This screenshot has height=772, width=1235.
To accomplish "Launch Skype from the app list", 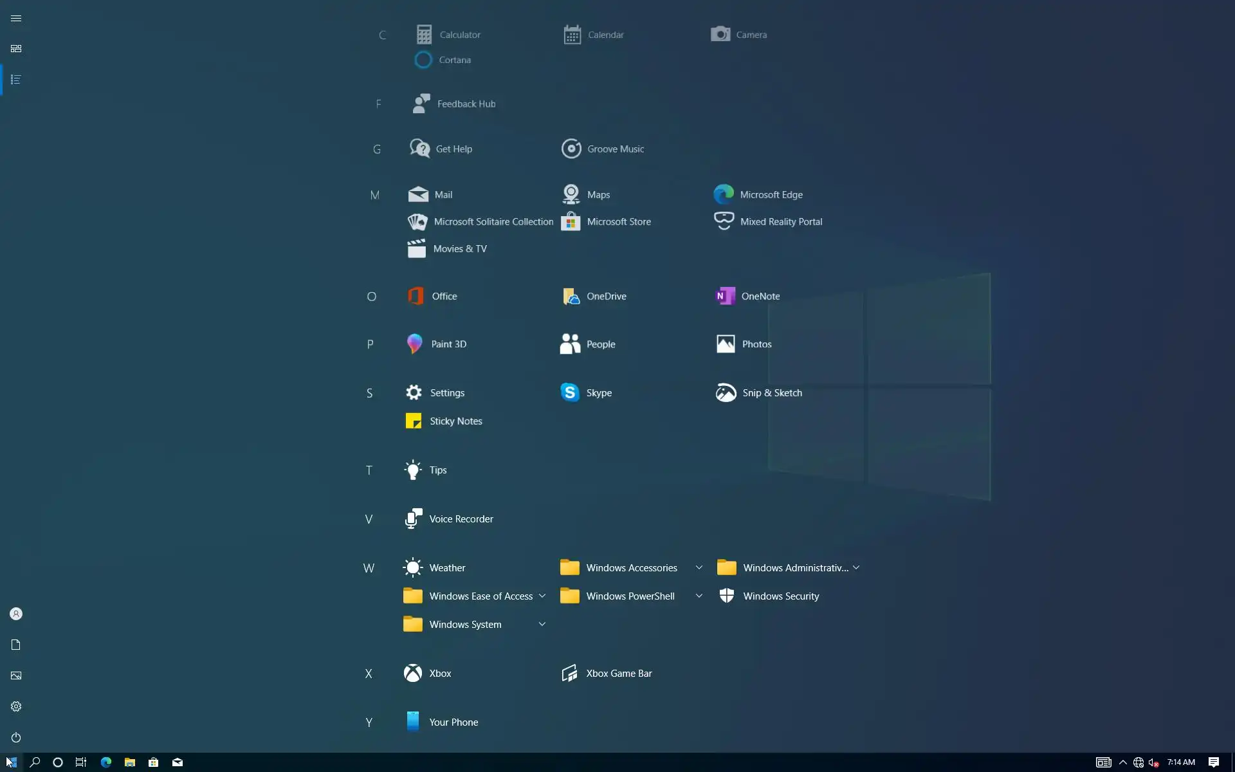I will [598, 393].
